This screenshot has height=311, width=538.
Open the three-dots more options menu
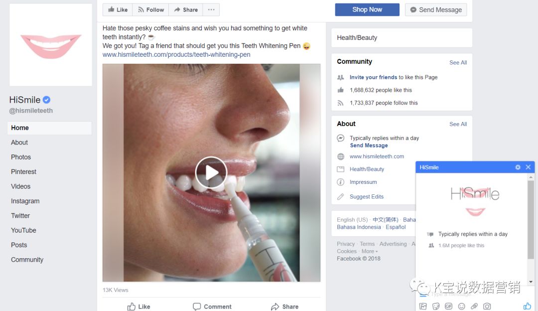coord(211,10)
